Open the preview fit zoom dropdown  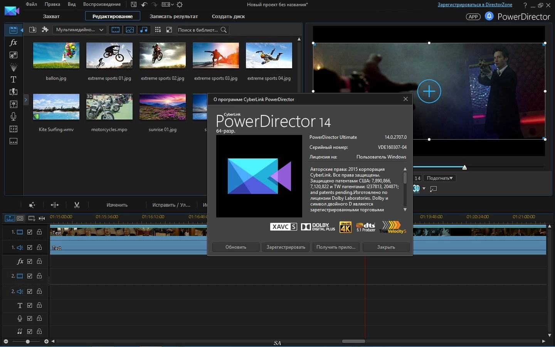439,178
